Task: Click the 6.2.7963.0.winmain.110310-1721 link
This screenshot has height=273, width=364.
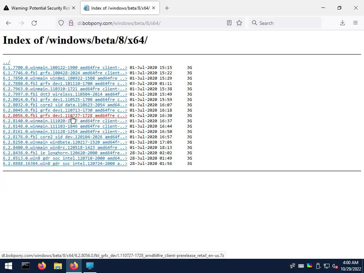Action: tap(65, 89)
